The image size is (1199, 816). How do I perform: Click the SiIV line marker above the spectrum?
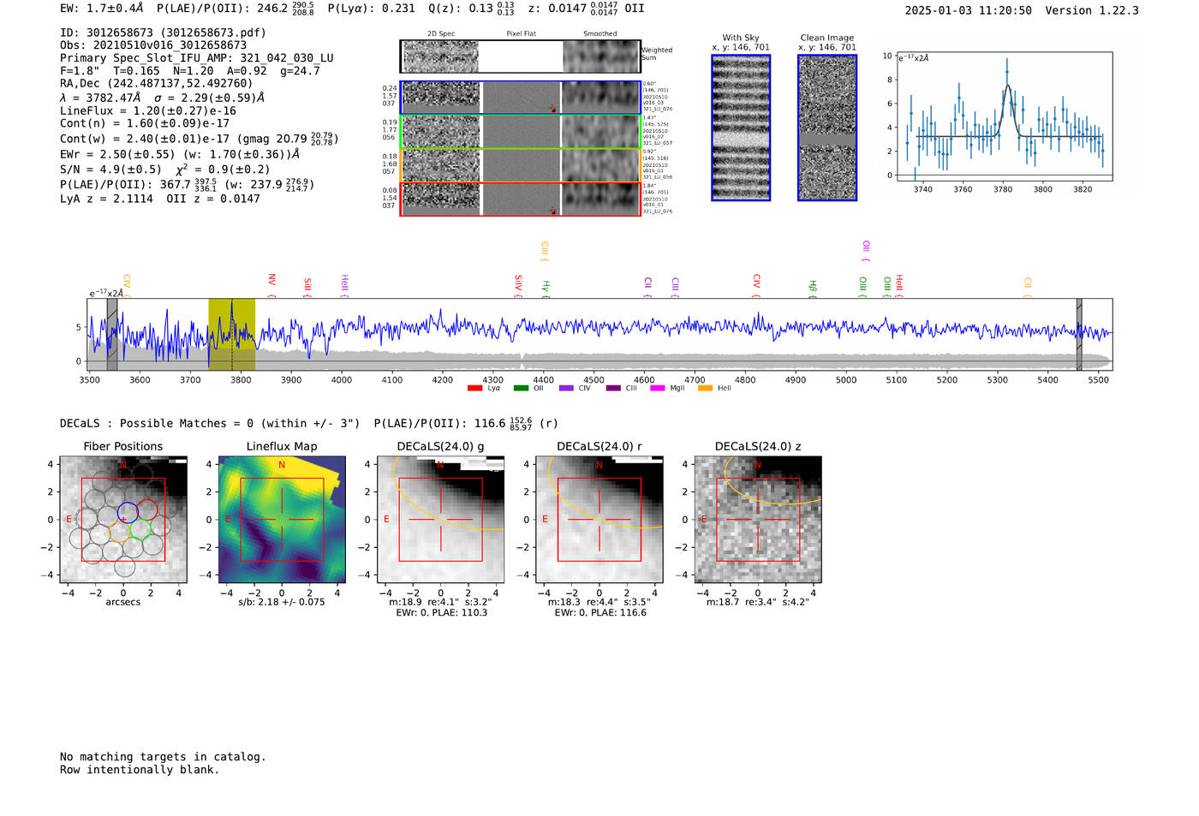[518, 285]
